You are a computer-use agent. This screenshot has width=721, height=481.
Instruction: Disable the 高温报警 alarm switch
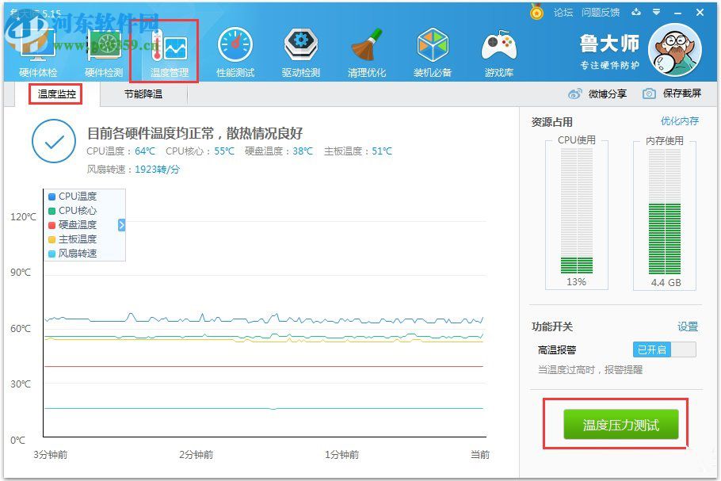pyautogui.click(x=664, y=349)
